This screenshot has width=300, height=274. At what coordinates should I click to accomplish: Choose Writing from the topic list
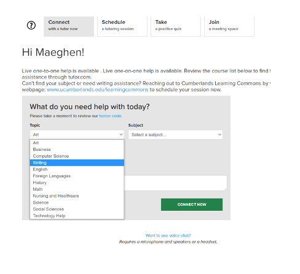pyautogui.click(x=77, y=162)
